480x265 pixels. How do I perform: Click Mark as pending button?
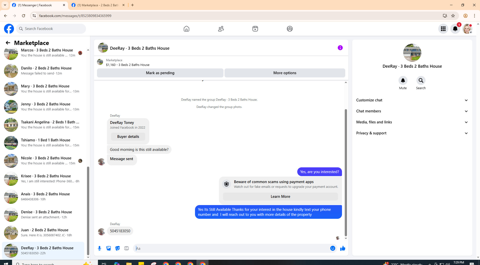(160, 73)
